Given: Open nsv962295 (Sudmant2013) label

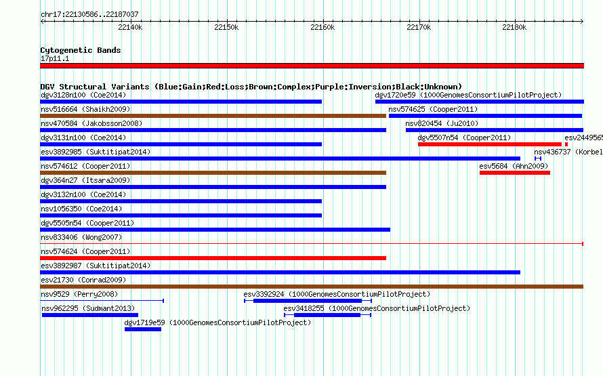Looking at the screenshot, I should click(x=89, y=308).
